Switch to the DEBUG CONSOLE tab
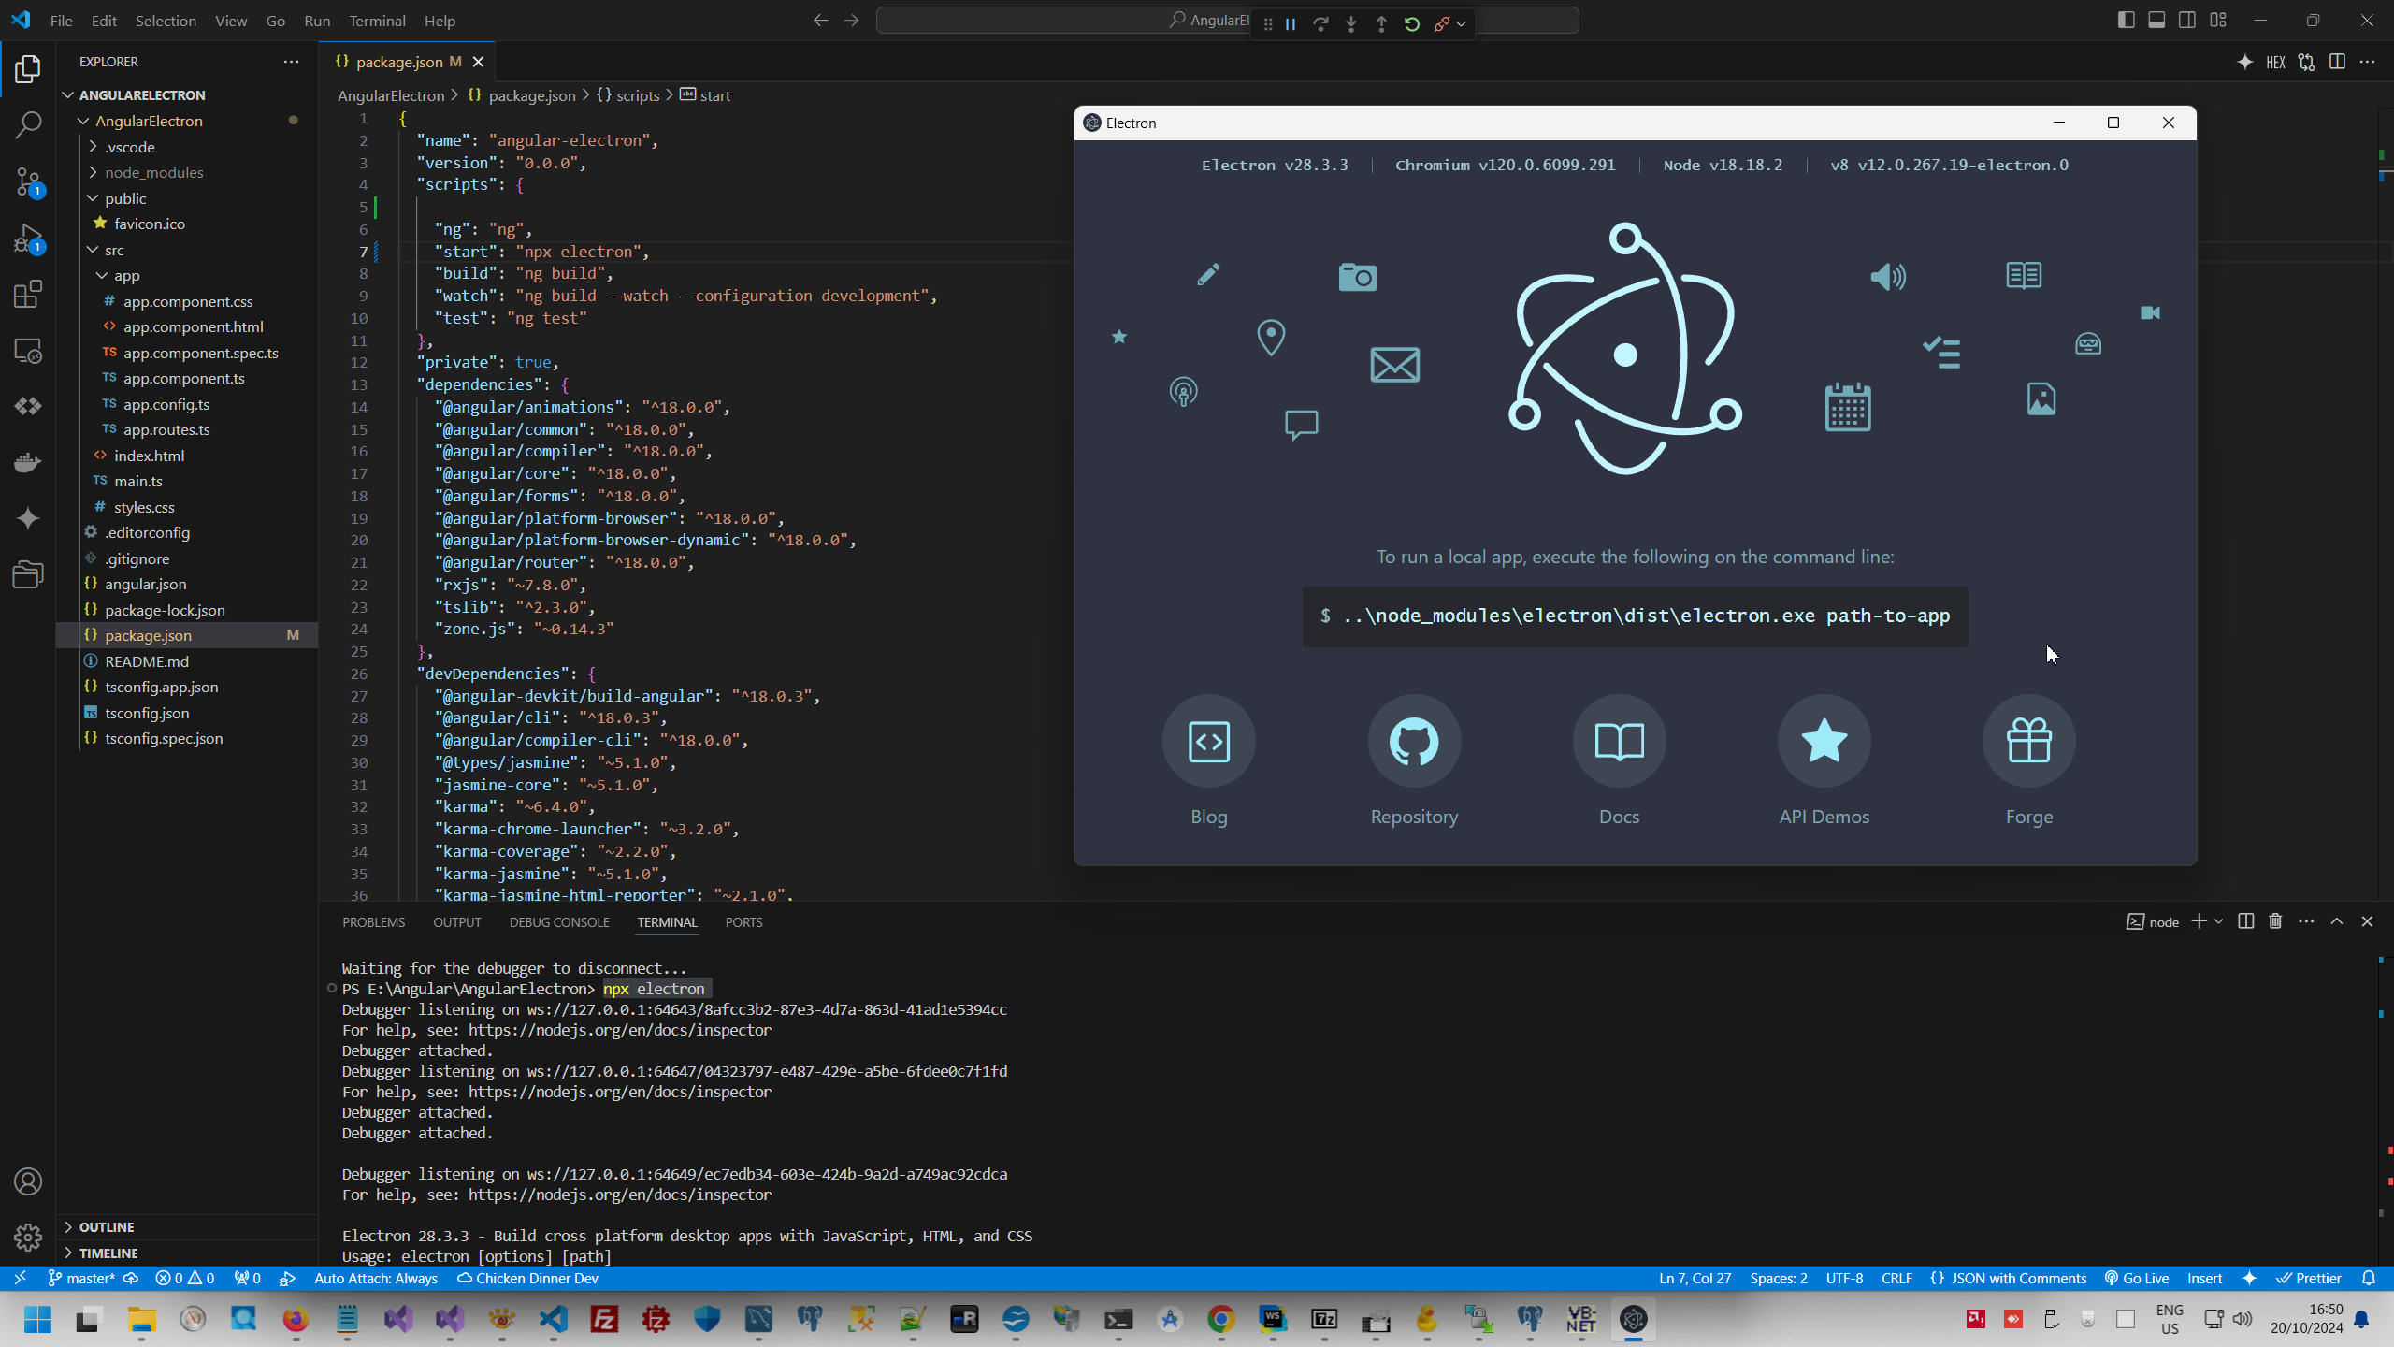Screen dimensions: 2394x1347 [558, 921]
